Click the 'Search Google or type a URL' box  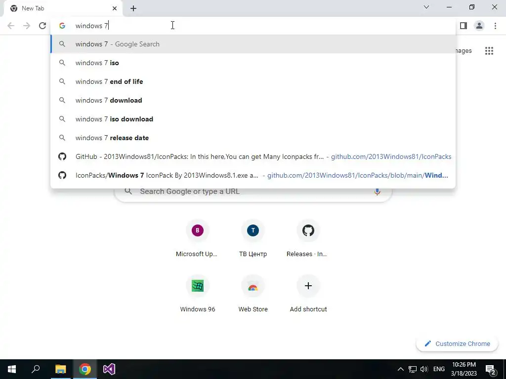pos(253,194)
